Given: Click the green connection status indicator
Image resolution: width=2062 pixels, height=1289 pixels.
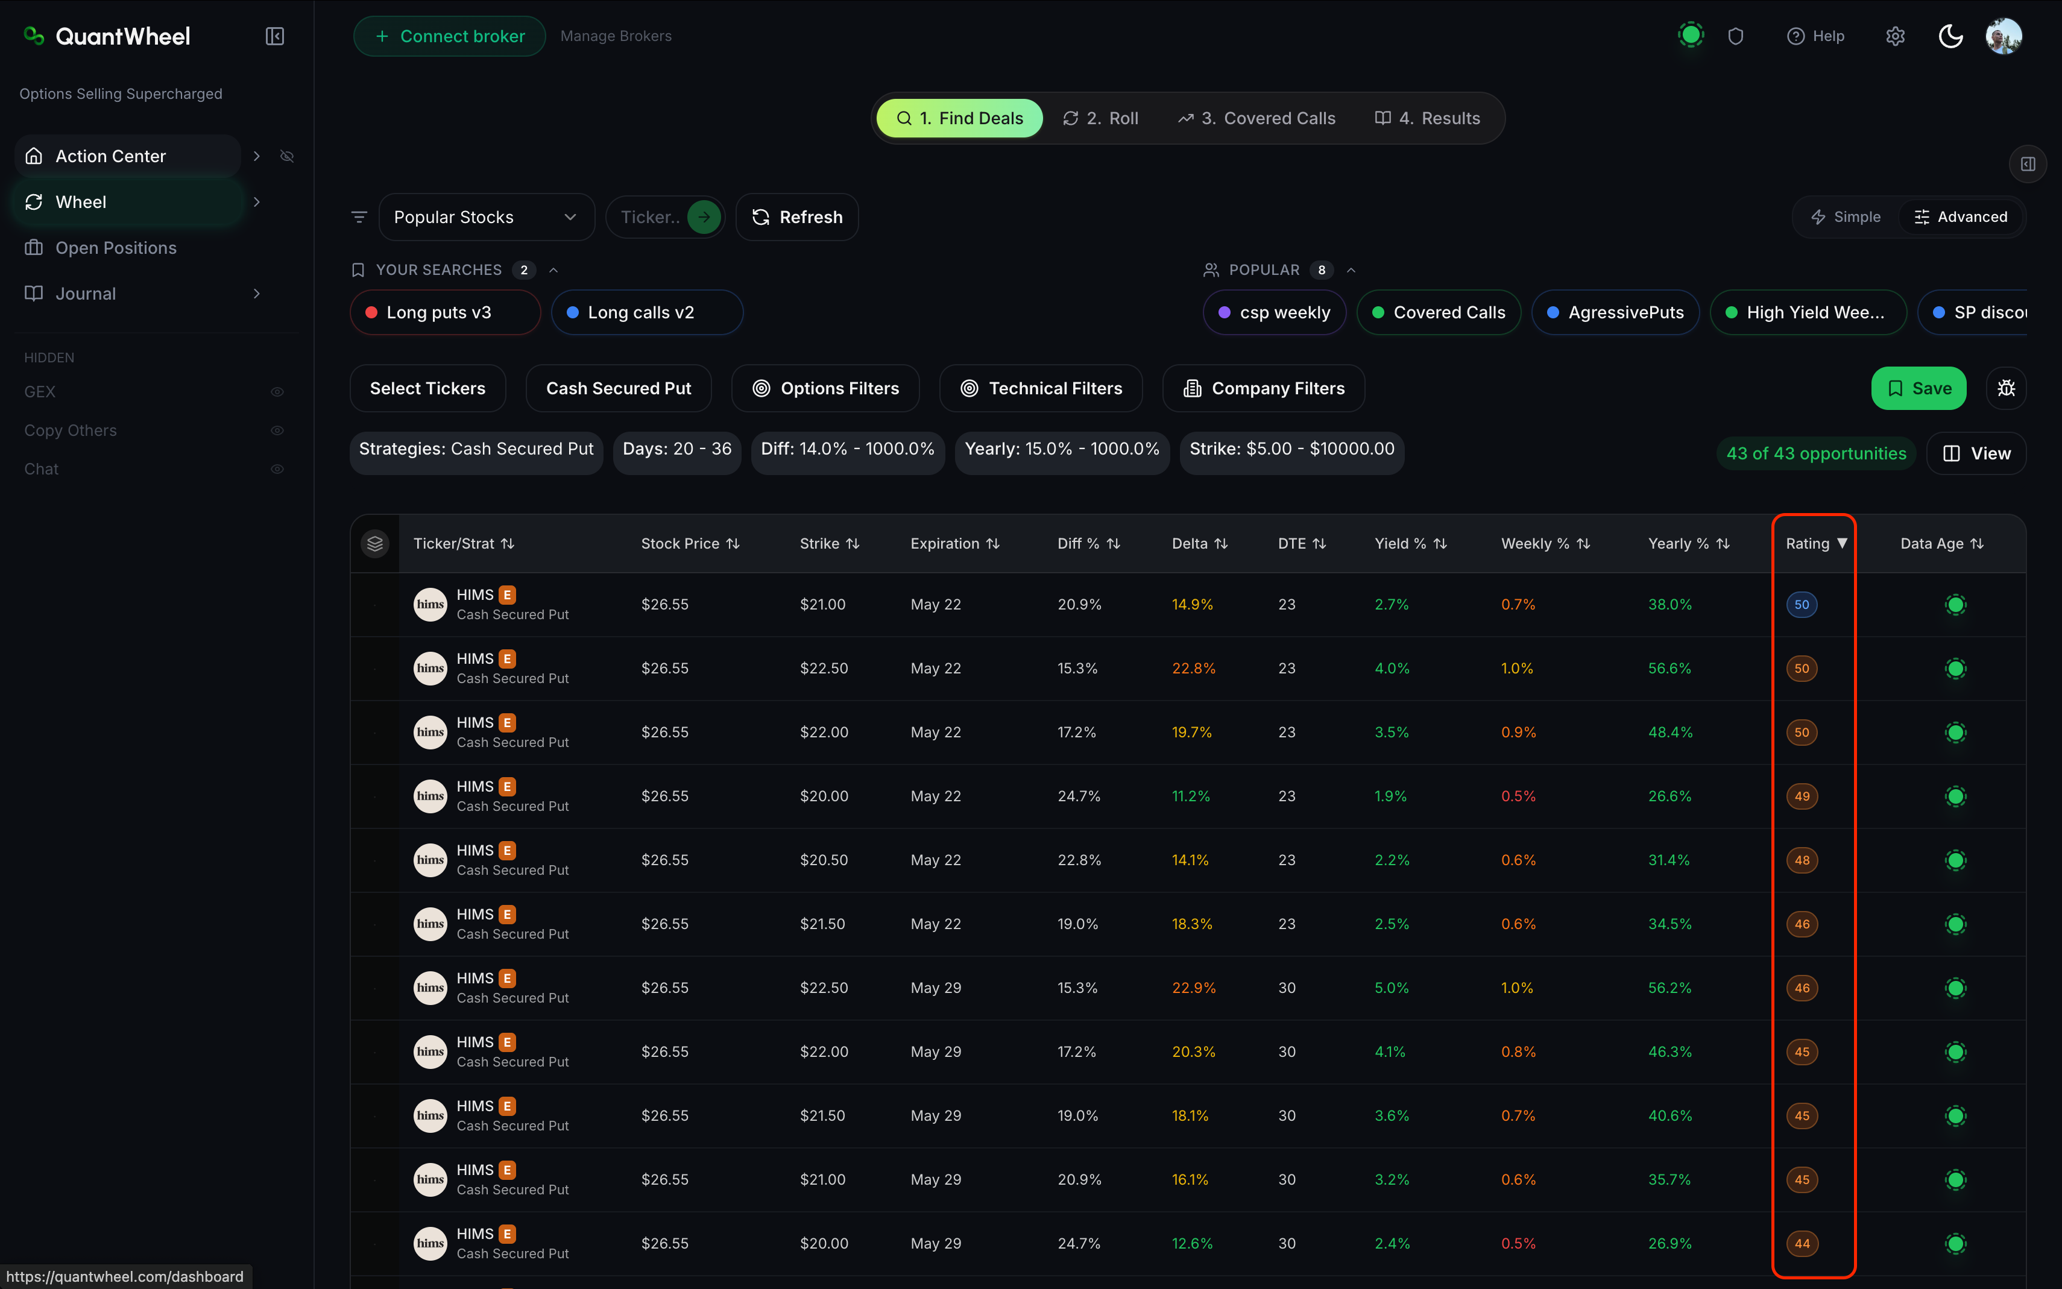Looking at the screenshot, I should 1691,35.
